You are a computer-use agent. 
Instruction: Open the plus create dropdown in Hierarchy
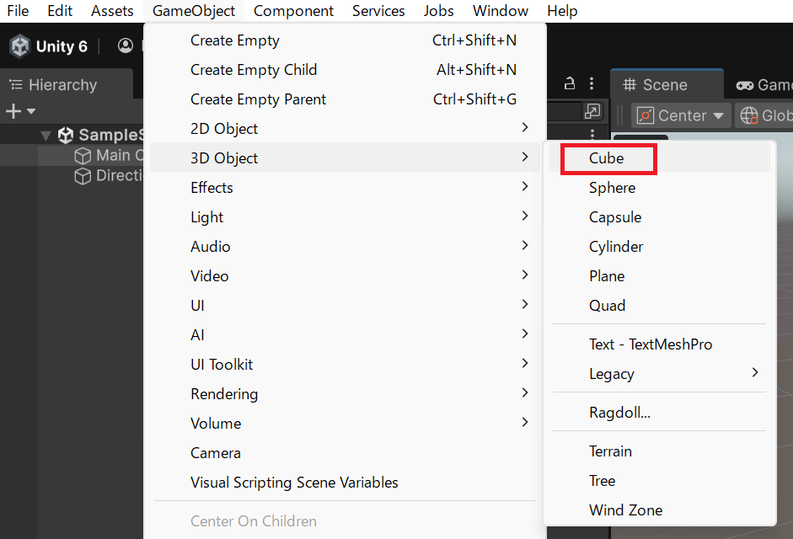click(20, 111)
